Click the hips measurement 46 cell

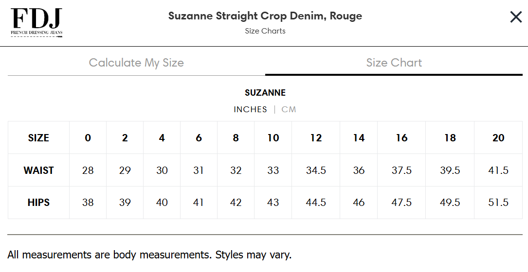coord(359,203)
